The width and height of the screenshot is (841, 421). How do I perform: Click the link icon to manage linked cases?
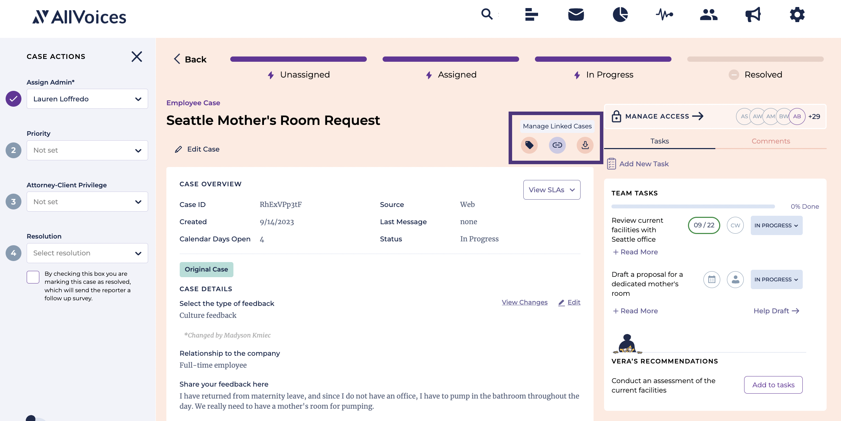click(557, 145)
